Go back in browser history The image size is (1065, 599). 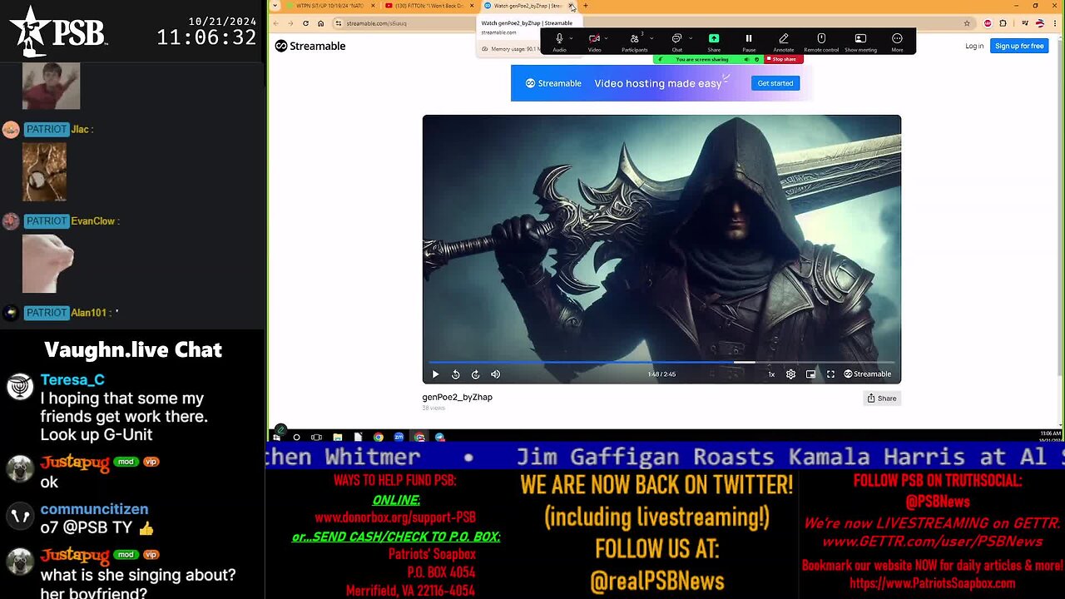tap(276, 23)
